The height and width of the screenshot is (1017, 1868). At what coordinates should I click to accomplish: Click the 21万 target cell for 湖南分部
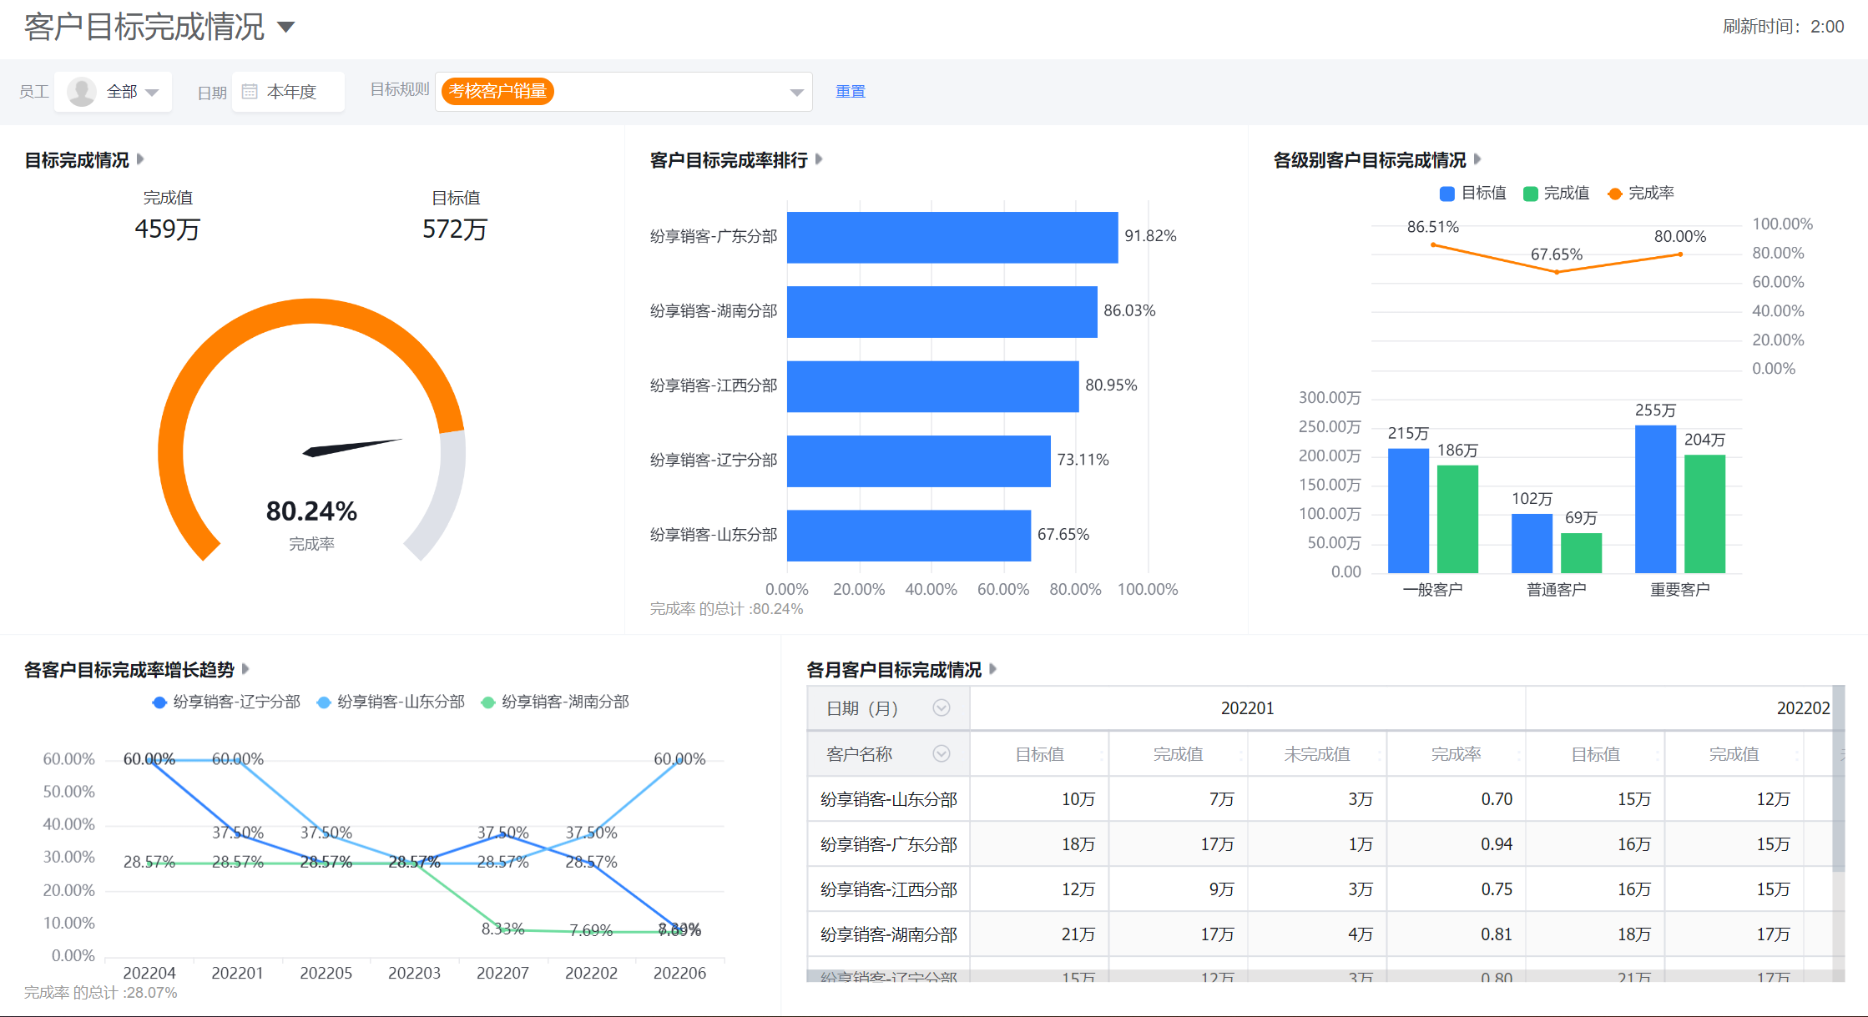click(1040, 934)
